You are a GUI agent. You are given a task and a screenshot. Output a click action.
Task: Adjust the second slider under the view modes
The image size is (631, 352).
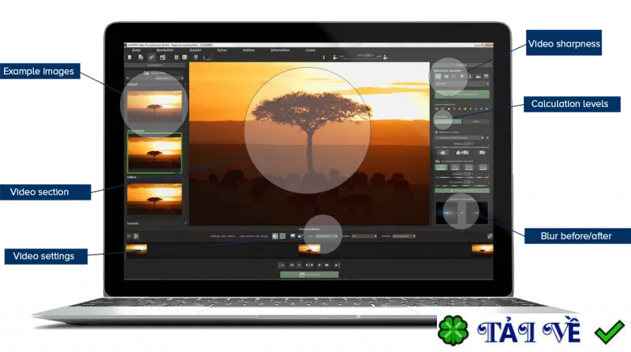(x=462, y=186)
